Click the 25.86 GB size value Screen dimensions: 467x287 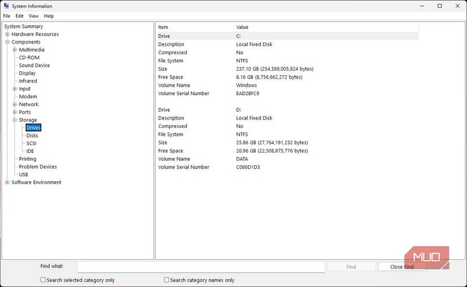pyautogui.click(x=272, y=143)
